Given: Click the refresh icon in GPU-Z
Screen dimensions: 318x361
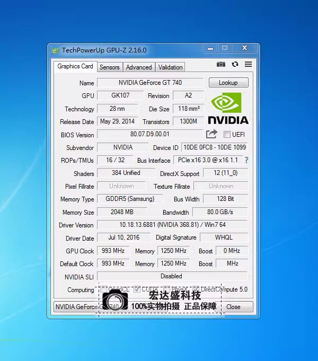Looking at the screenshot, I should coord(235,64).
